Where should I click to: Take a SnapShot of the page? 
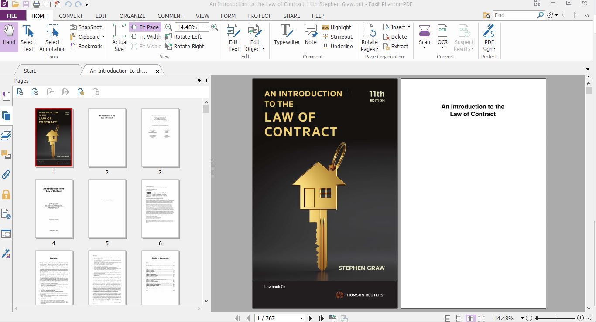pos(86,27)
